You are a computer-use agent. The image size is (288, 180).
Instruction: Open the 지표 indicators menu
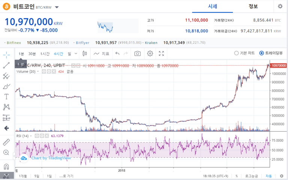(x=101, y=54)
